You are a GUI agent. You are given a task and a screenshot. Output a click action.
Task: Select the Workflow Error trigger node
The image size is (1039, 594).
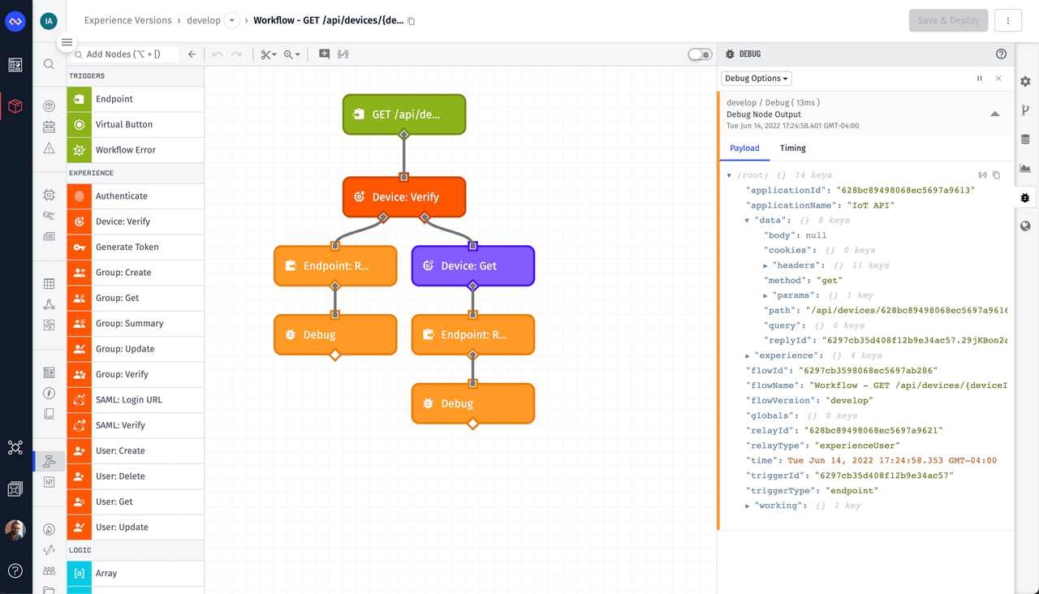(136, 149)
